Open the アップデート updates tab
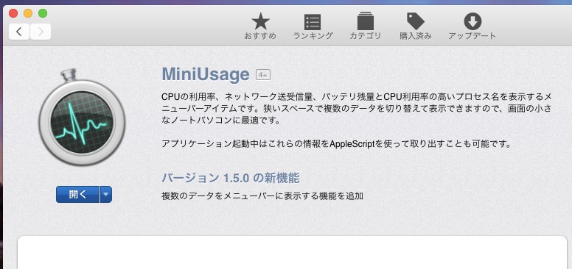The height and width of the screenshot is (269, 572). click(x=472, y=26)
